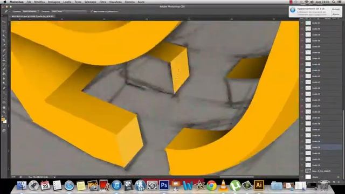Toggle visibility of the highlighted selected layer
Image resolution: width=345 pixels, height=194 pixels.
click(302, 147)
